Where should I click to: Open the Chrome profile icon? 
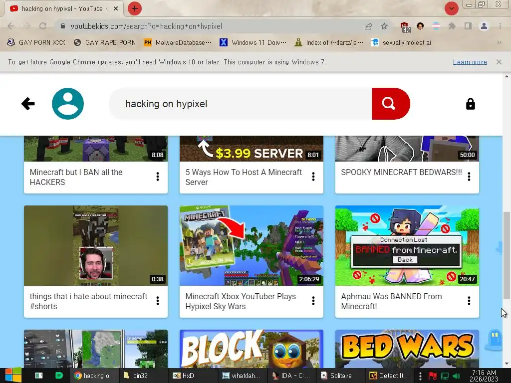(x=484, y=26)
